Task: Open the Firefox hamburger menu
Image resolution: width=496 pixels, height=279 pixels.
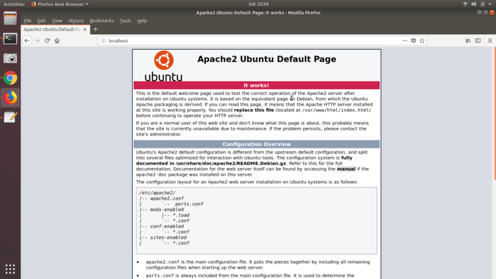Action: (x=490, y=41)
